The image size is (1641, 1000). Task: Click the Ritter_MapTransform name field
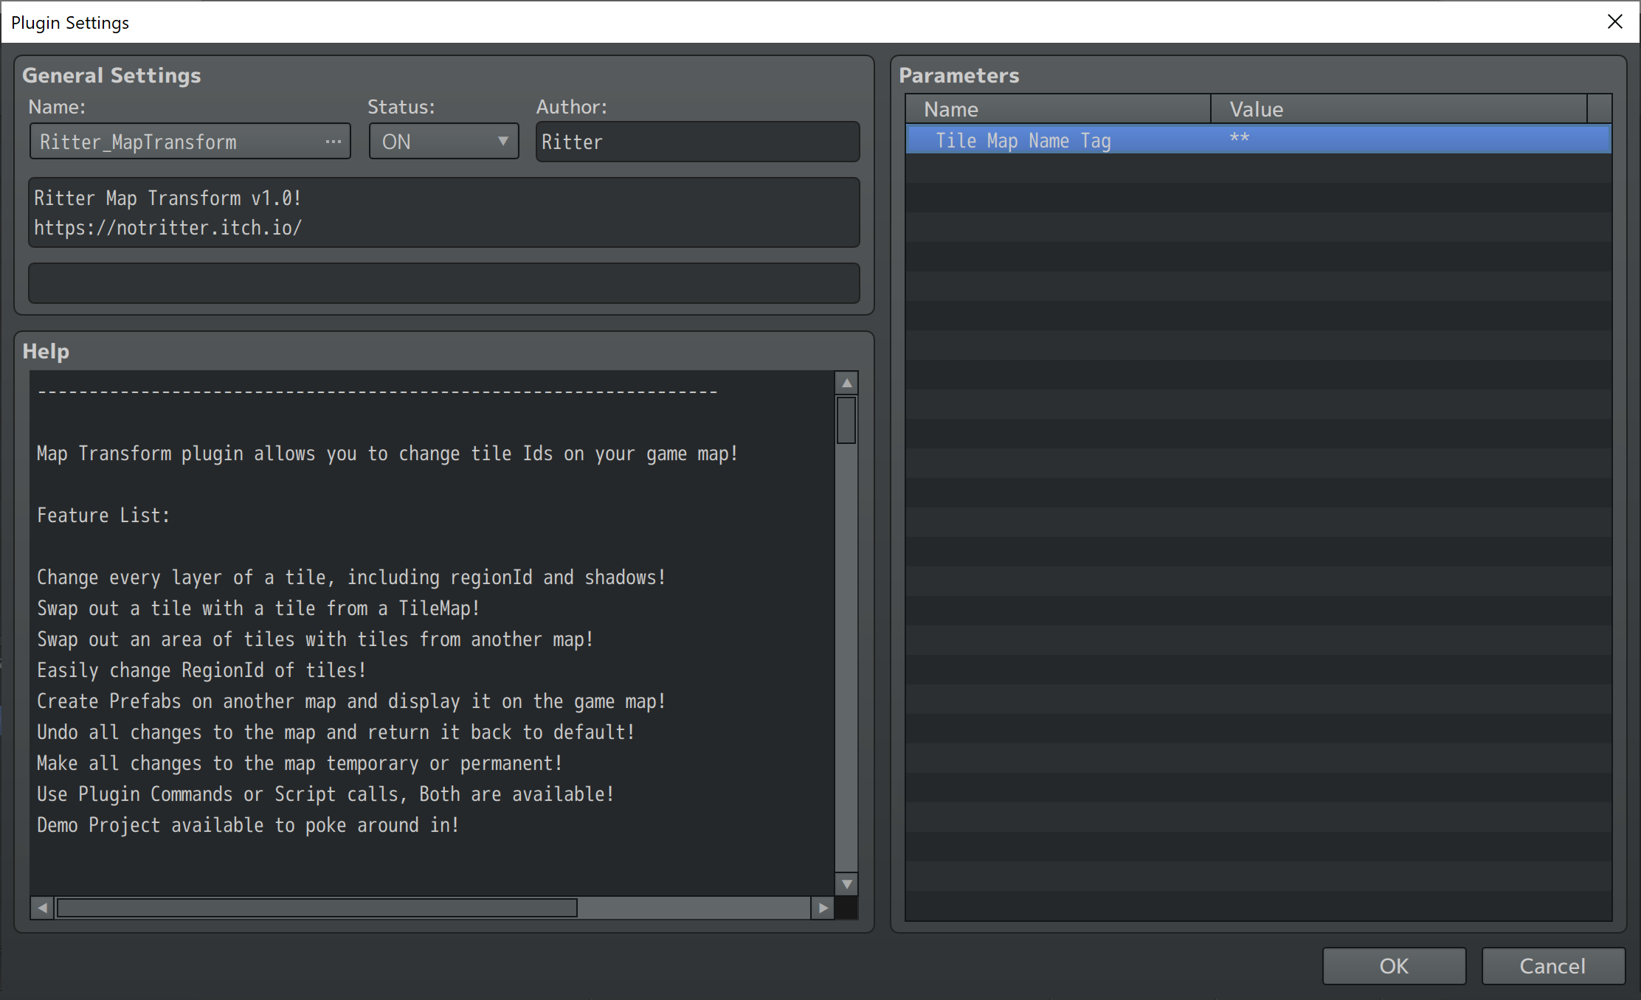click(x=190, y=142)
